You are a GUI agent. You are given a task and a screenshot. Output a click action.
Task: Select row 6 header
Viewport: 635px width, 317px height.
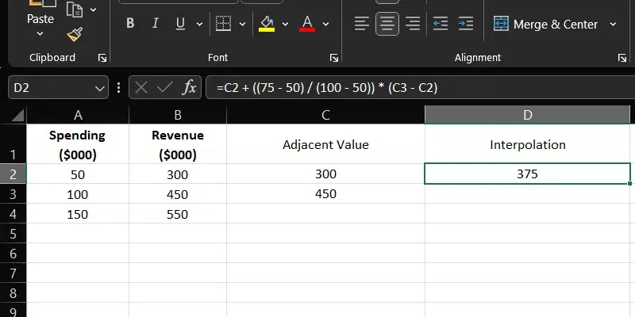point(13,253)
